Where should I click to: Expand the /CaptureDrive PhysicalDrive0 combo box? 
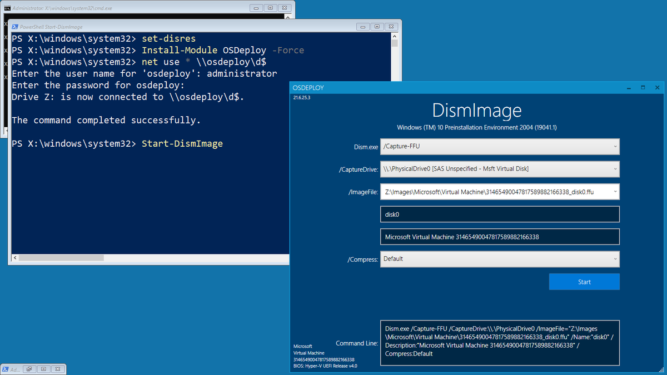(500, 169)
